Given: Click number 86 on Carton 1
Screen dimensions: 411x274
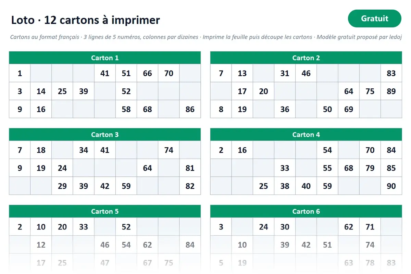Looking at the screenshot, I should click(190, 109).
